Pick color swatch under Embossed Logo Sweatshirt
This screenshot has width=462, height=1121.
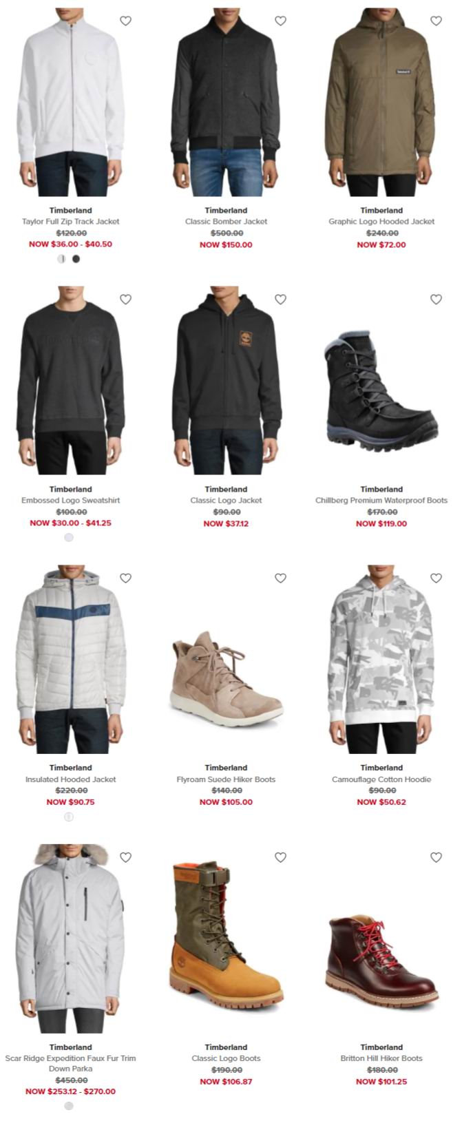click(x=69, y=537)
